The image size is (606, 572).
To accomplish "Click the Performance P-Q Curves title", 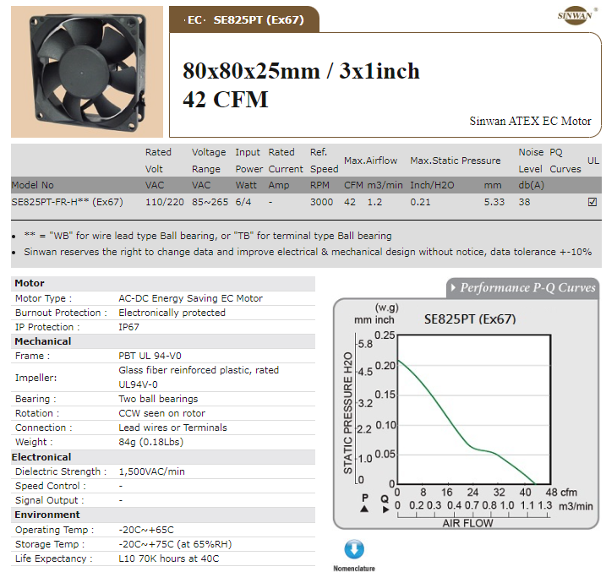I will (527, 288).
